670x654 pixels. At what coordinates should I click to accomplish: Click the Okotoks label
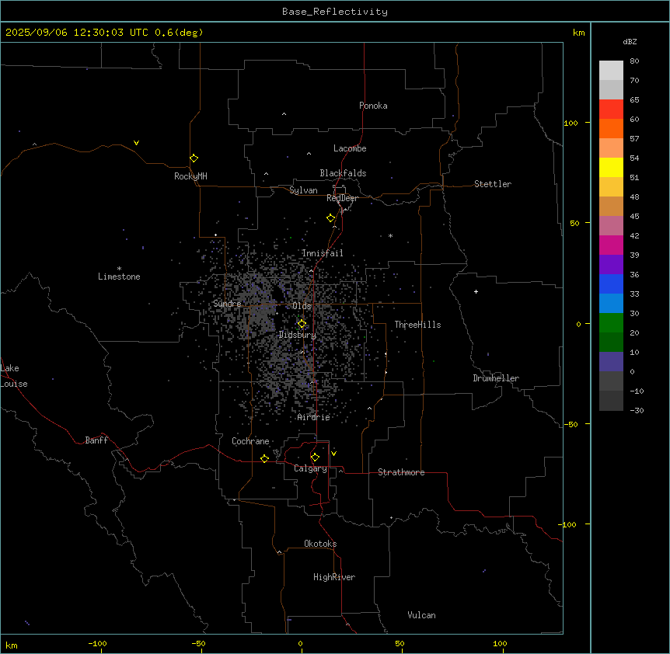pyautogui.click(x=320, y=544)
